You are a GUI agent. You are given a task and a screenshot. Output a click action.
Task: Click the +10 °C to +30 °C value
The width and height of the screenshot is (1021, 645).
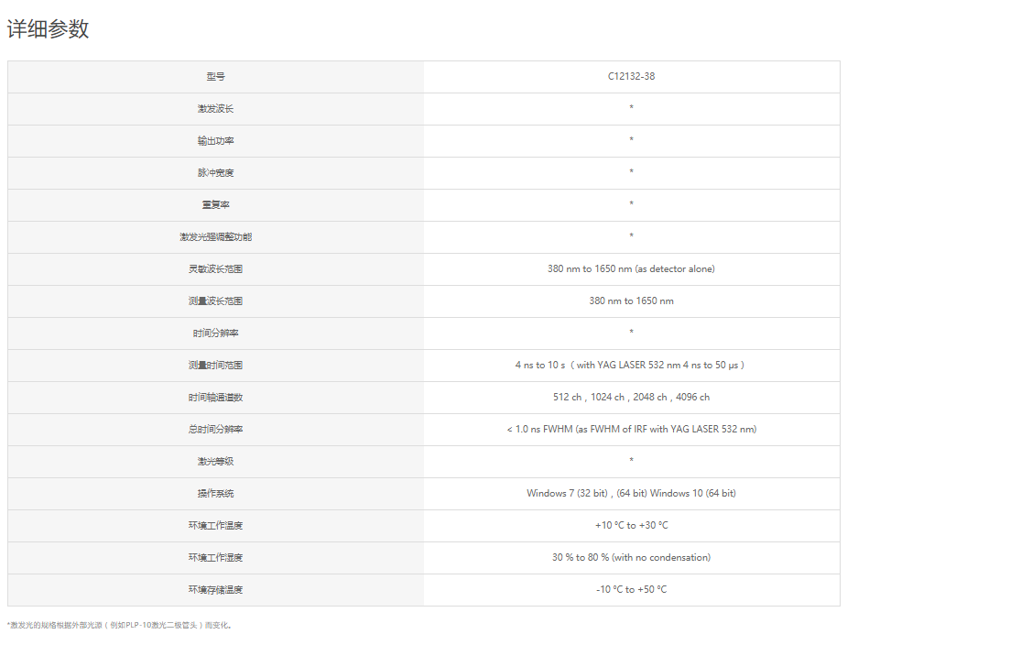(631, 525)
